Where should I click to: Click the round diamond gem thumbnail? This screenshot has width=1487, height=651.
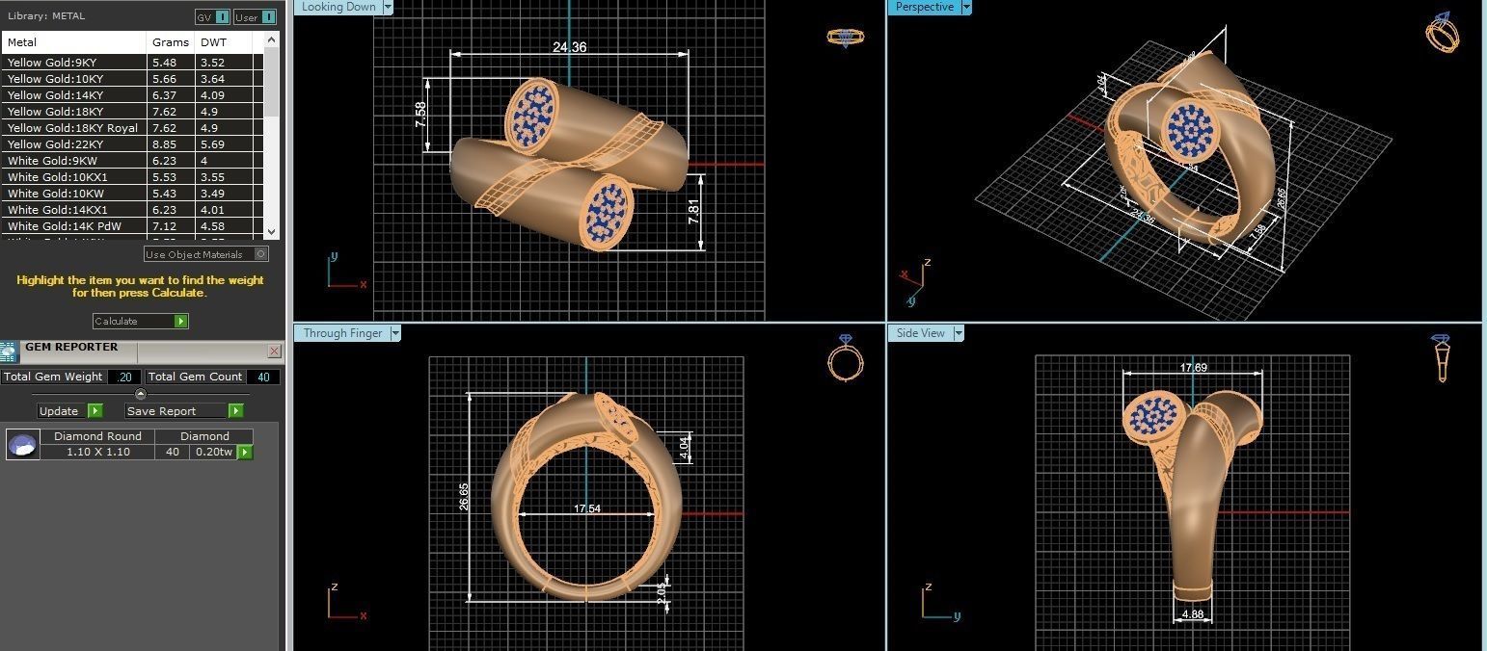click(22, 444)
